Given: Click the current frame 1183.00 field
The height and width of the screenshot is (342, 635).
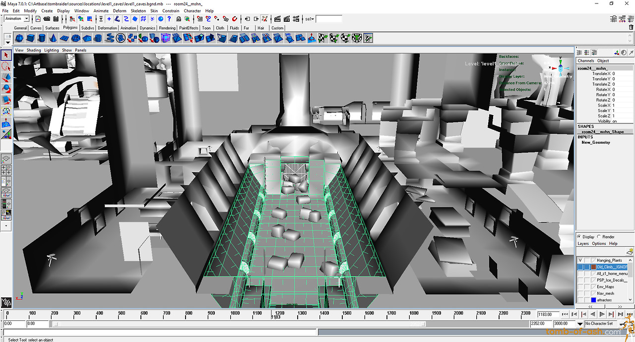Looking at the screenshot, I should [x=548, y=314].
